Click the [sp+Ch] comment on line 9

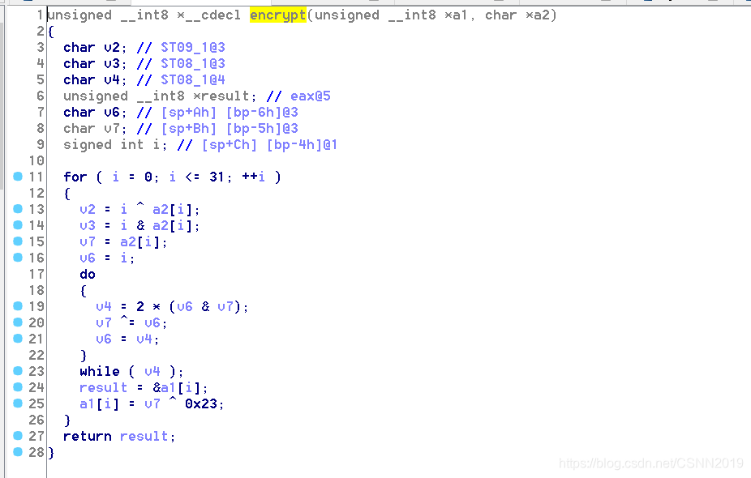[x=229, y=145]
